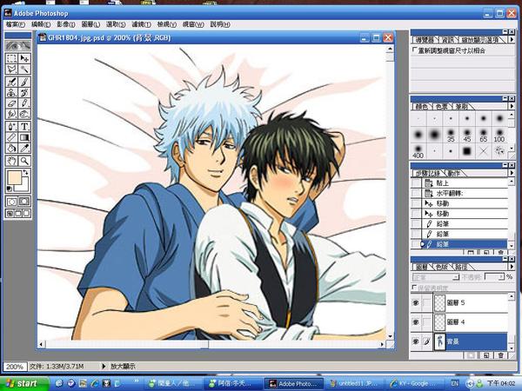Open layer blend mode dropdown
Viewport: 522px width, 391px height.
(436, 277)
